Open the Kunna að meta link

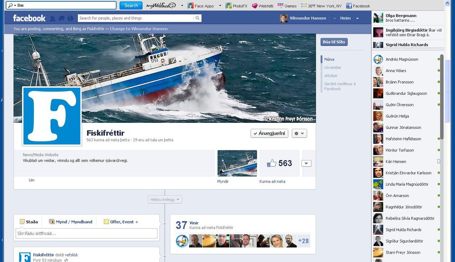click(x=272, y=182)
